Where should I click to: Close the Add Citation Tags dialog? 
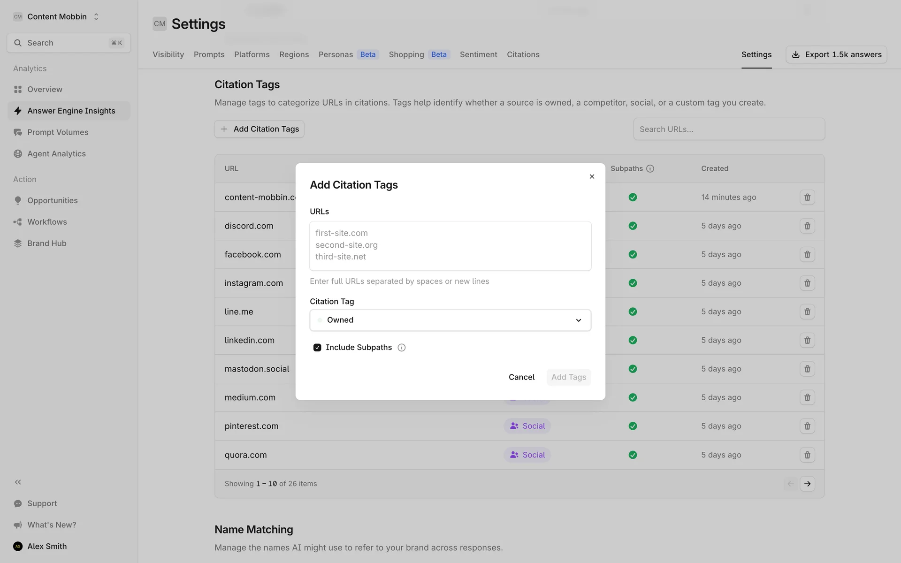(592, 176)
